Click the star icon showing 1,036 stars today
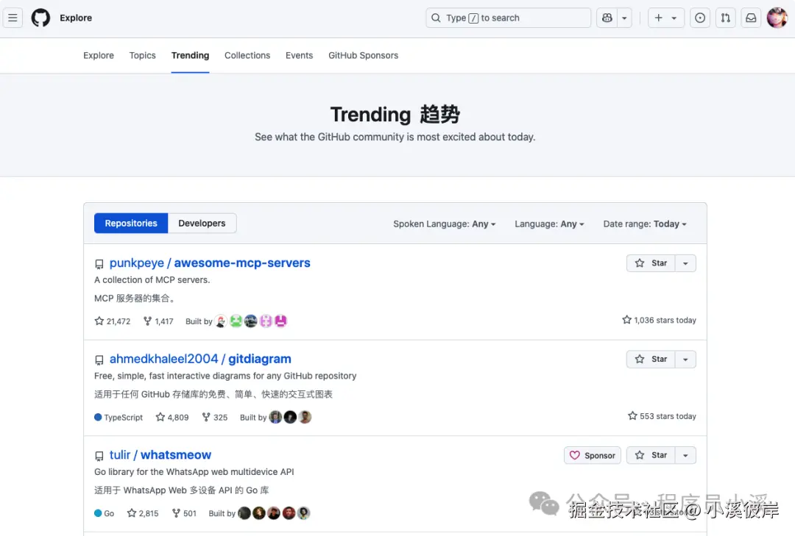795x536 pixels. click(626, 320)
